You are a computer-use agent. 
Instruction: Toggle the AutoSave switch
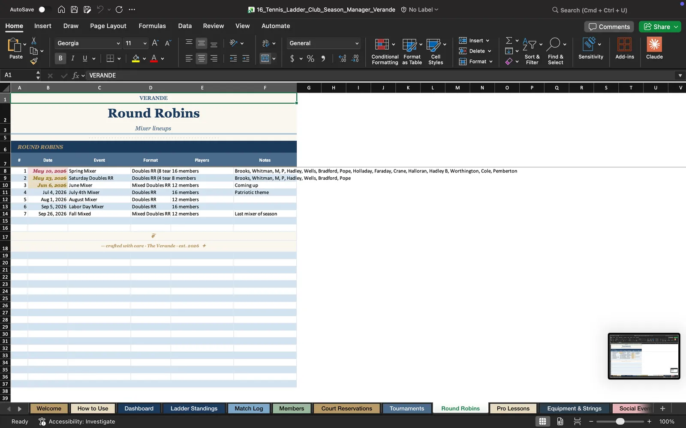(x=44, y=9)
